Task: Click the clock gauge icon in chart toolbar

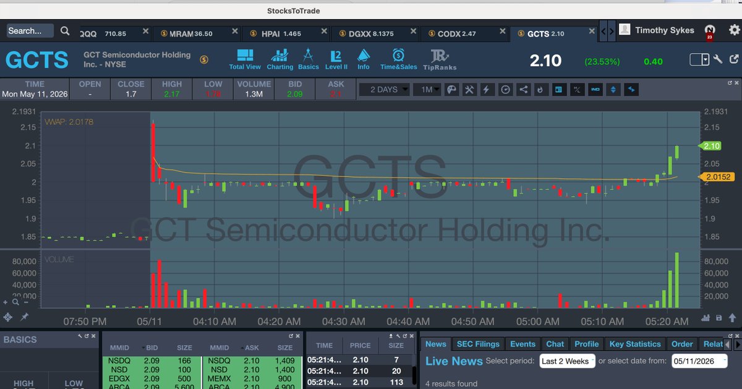Action: 505,90
